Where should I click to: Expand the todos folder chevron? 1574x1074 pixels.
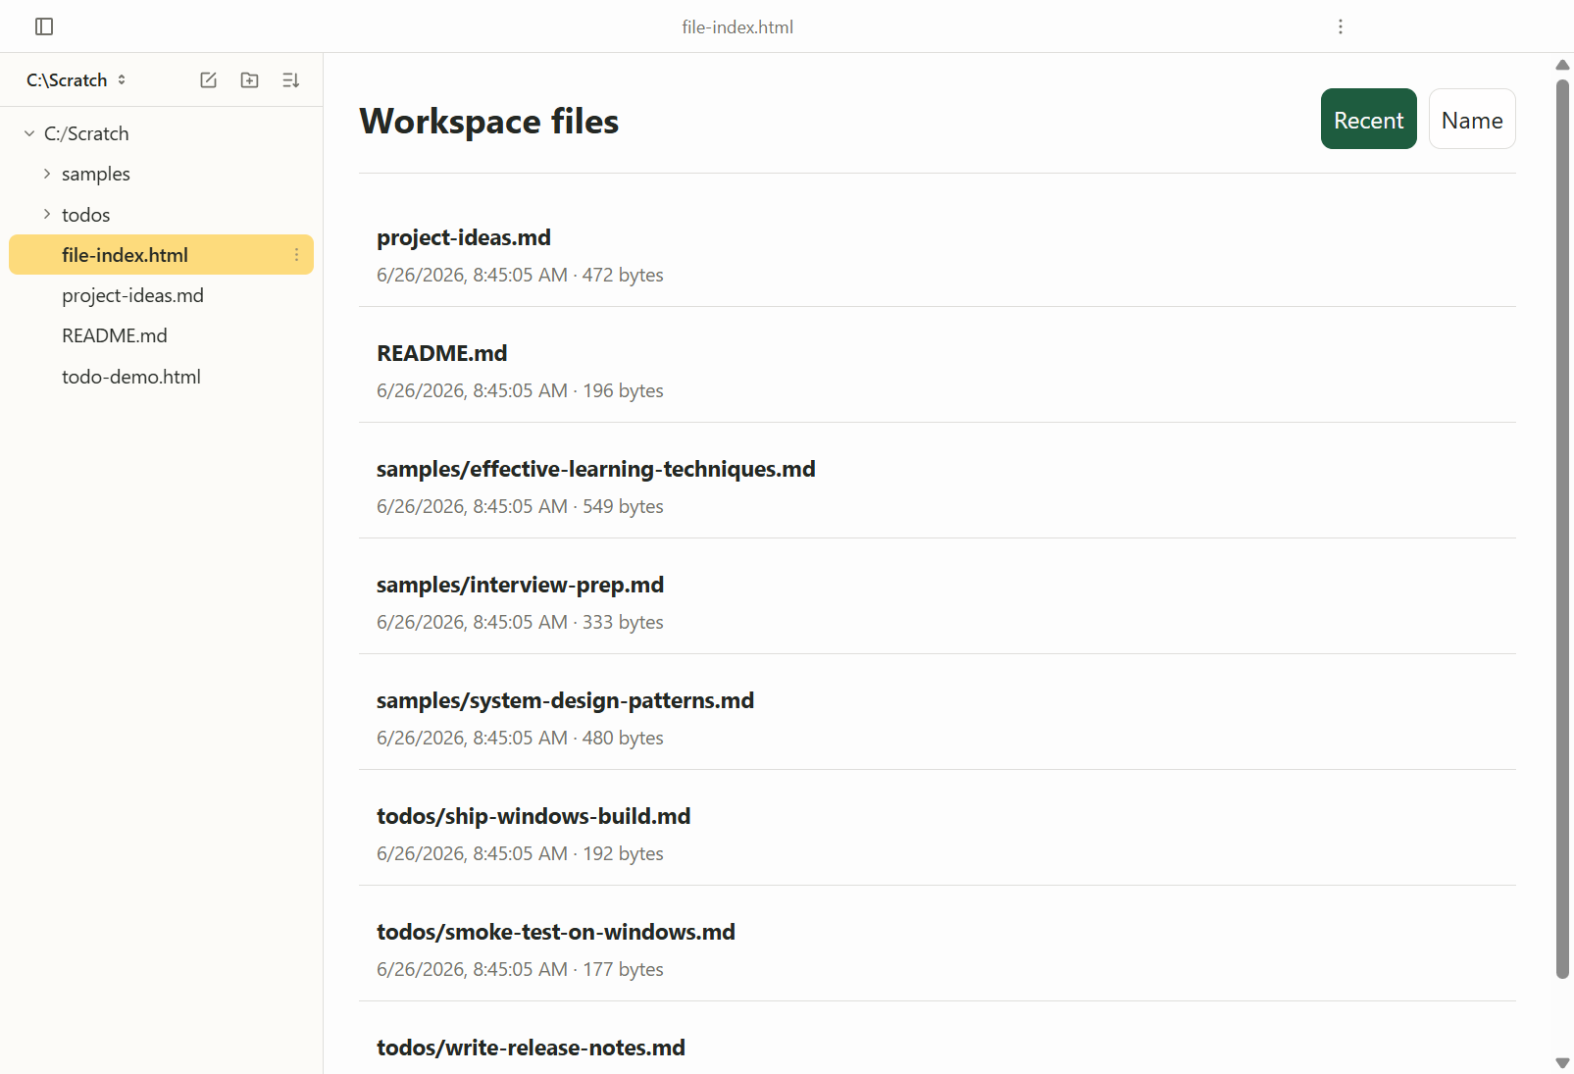coord(47,214)
